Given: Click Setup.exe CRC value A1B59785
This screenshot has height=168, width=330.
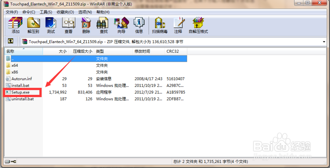Looking at the screenshot, I should click(x=176, y=92).
